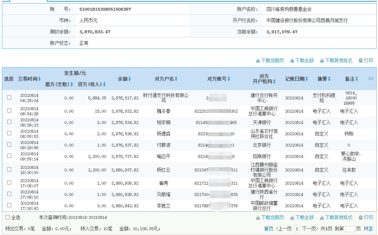This screenshot has height=235, width=378.
Task: Click 转至 to jump to a page
Action: (x=369, y=228)
